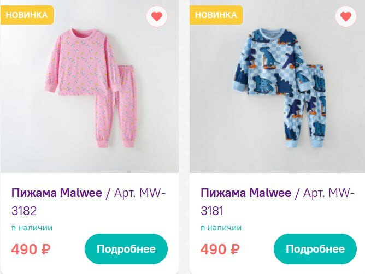Image resolution: width=365 pixels, height=274 pixels.
Task: Click the НОВИНКА badge on the pink pajama card
Action: point(27,15)
